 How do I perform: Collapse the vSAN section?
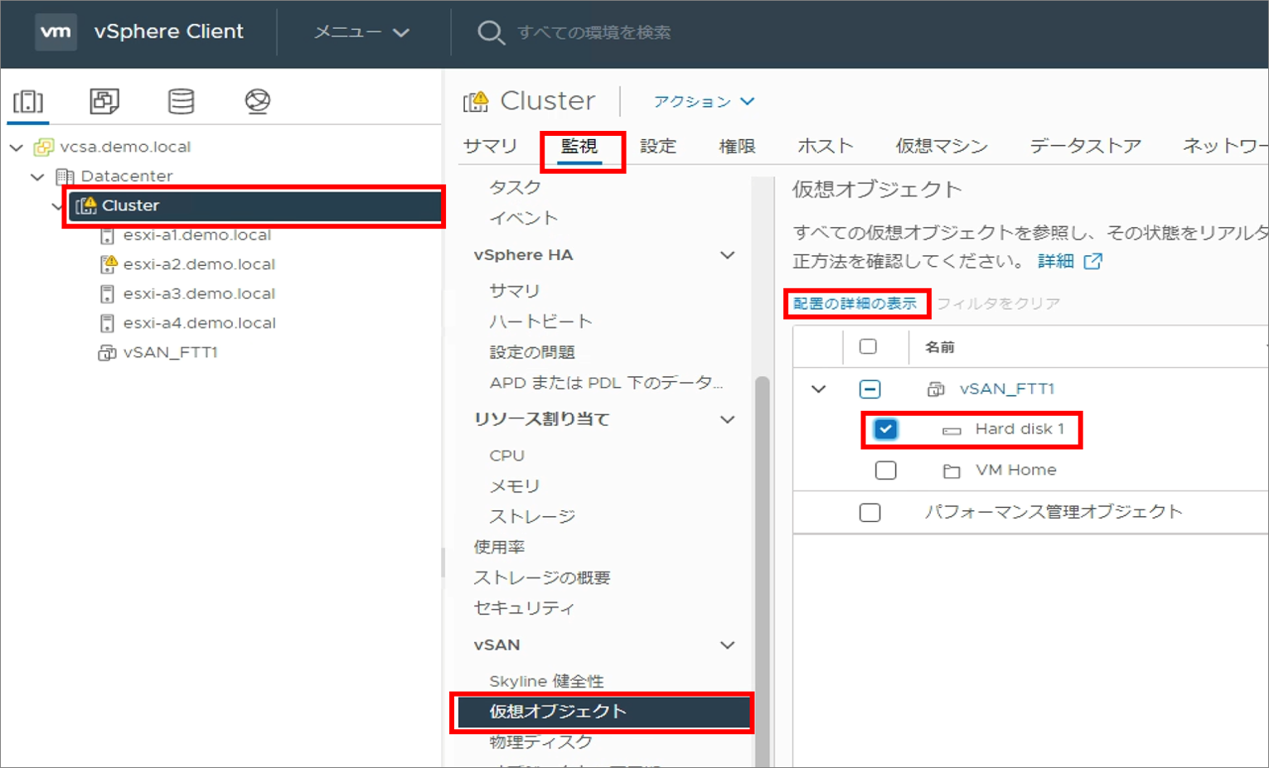point(727,645)
